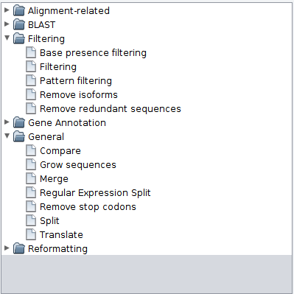Click the Alignment-related folder icon
This screenshot has width=294, height=294.
19,10
